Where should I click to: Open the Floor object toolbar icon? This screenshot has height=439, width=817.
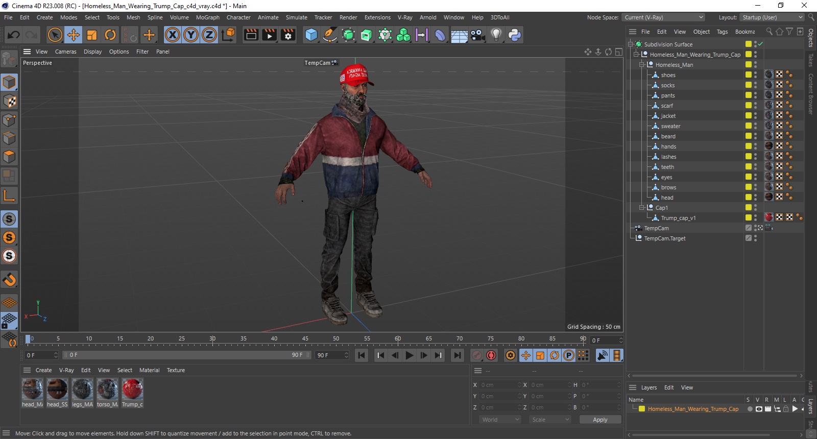tap(459, 35)
